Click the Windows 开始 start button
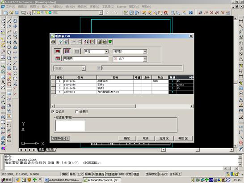This screenshot has height=183, width=244. tap(7, 180)
